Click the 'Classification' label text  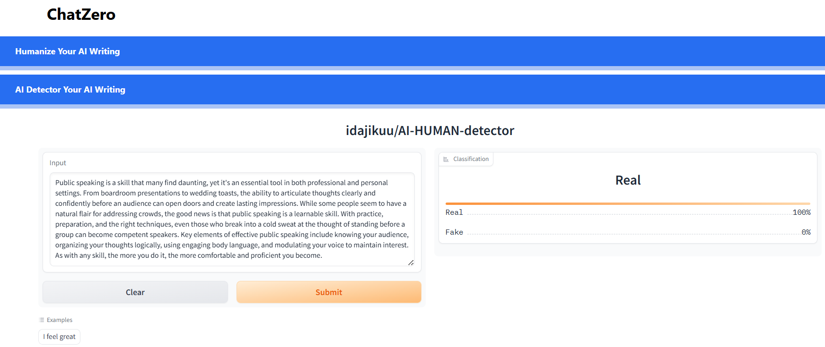tap(471, 159)
